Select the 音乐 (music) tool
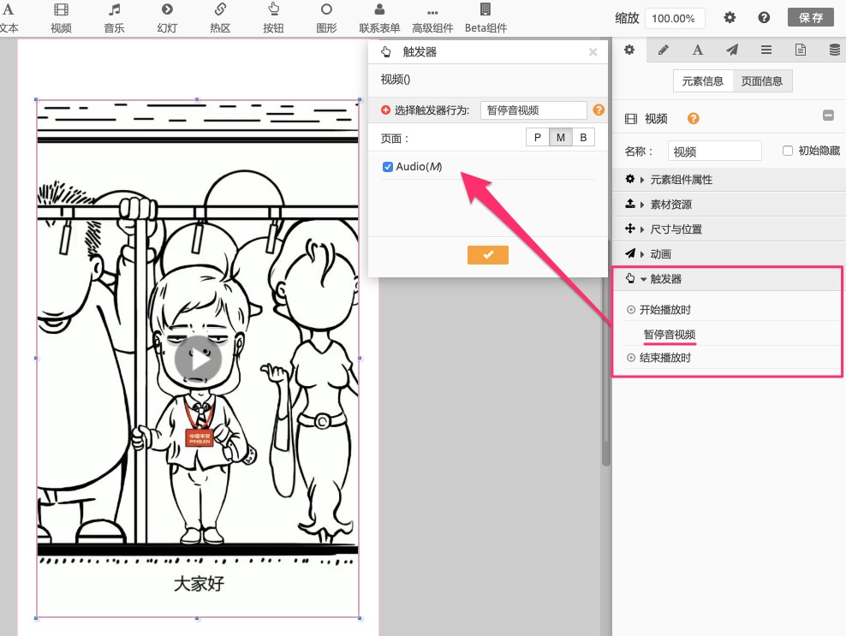Viewport: 846px width, 636px height. [x=114, y=17]
